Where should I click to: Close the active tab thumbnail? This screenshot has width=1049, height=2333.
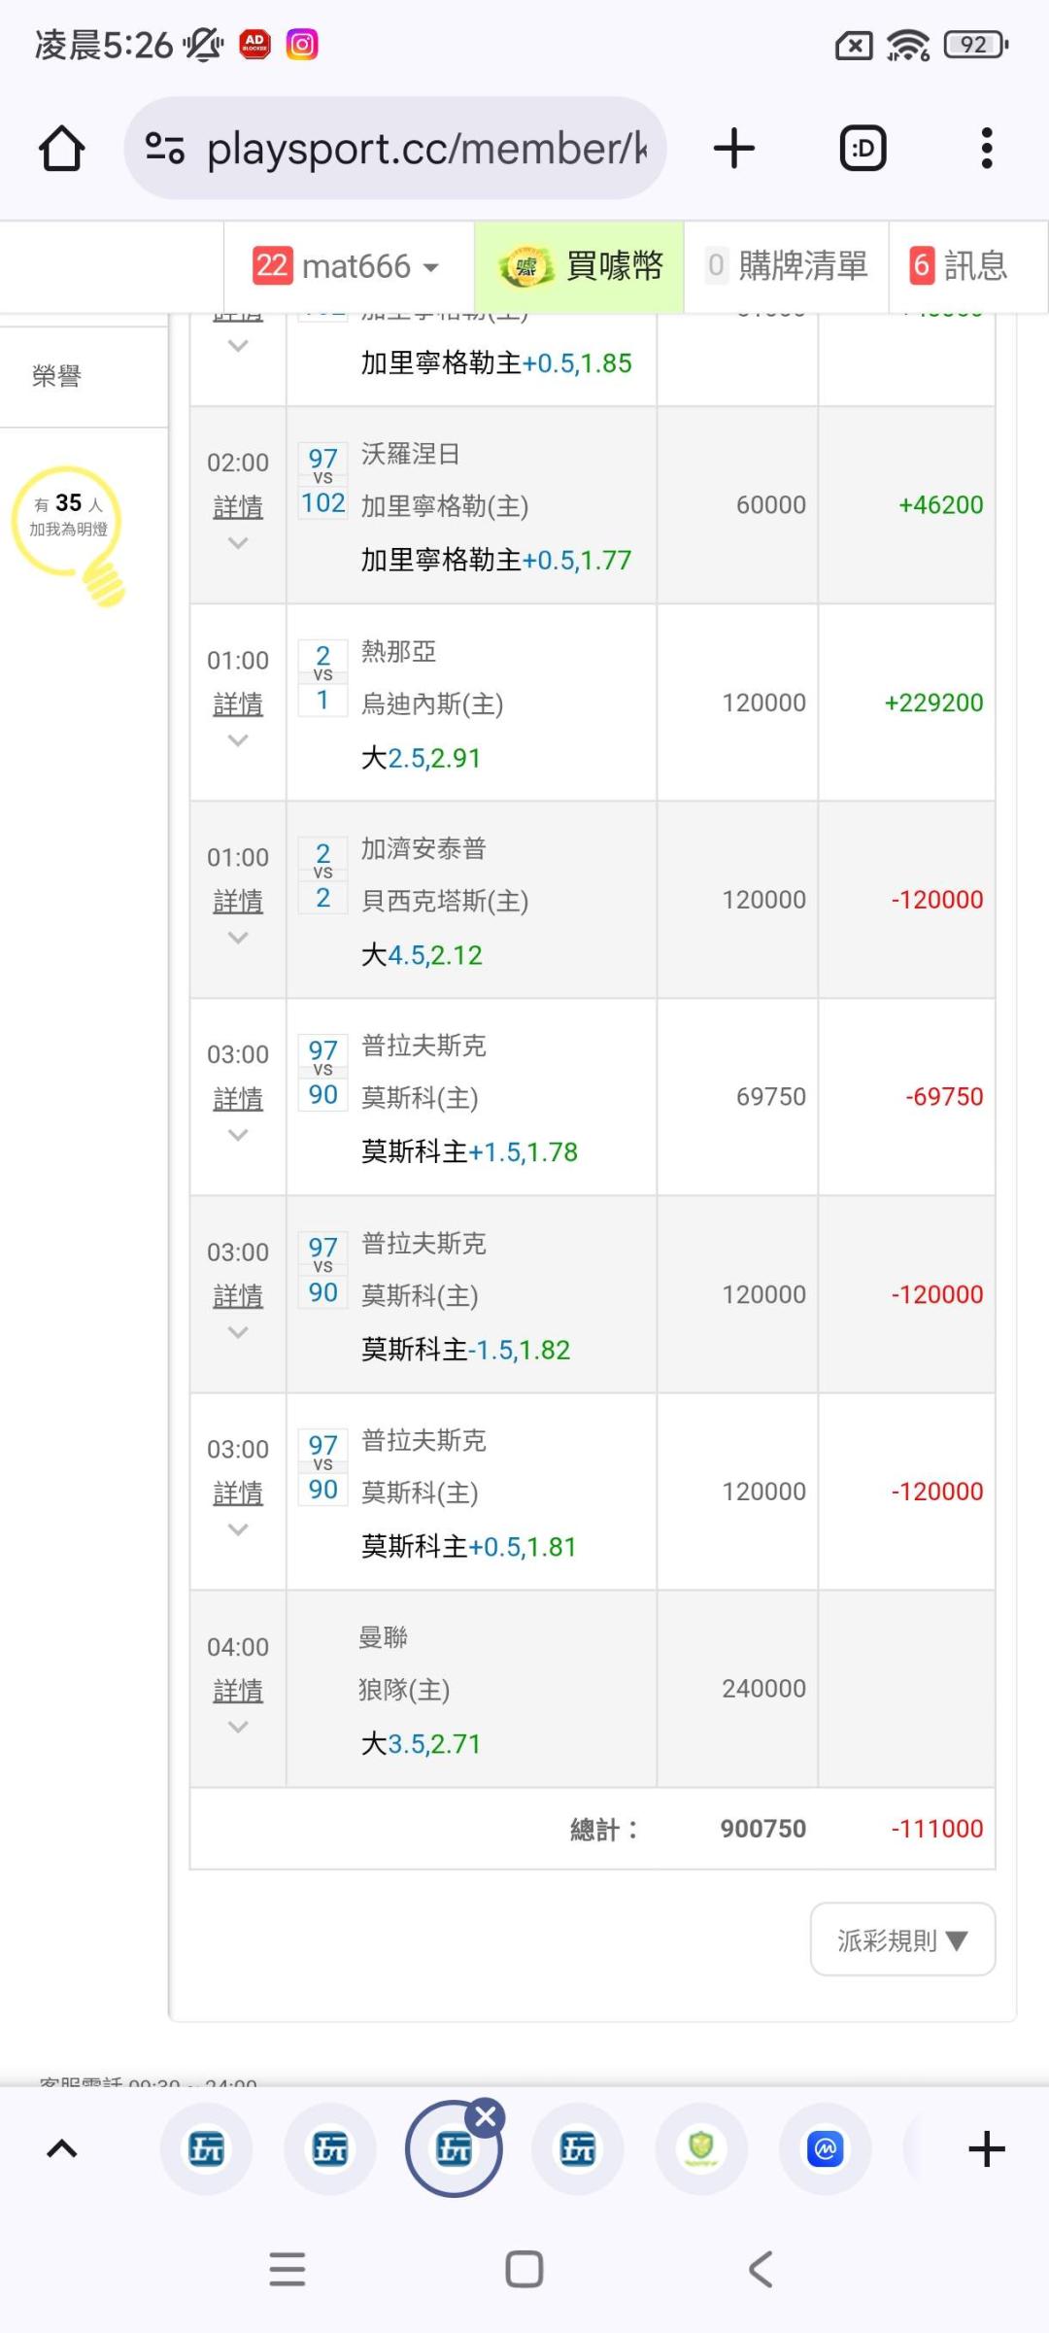pos(486,2115)
